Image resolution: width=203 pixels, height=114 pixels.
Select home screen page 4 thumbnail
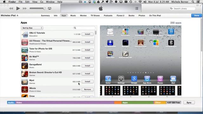click(x=149, y=91)
